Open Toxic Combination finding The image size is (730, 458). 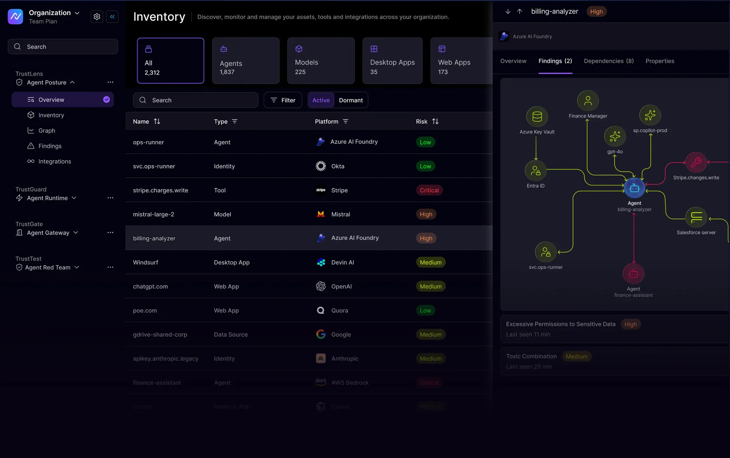pos(615,361)
